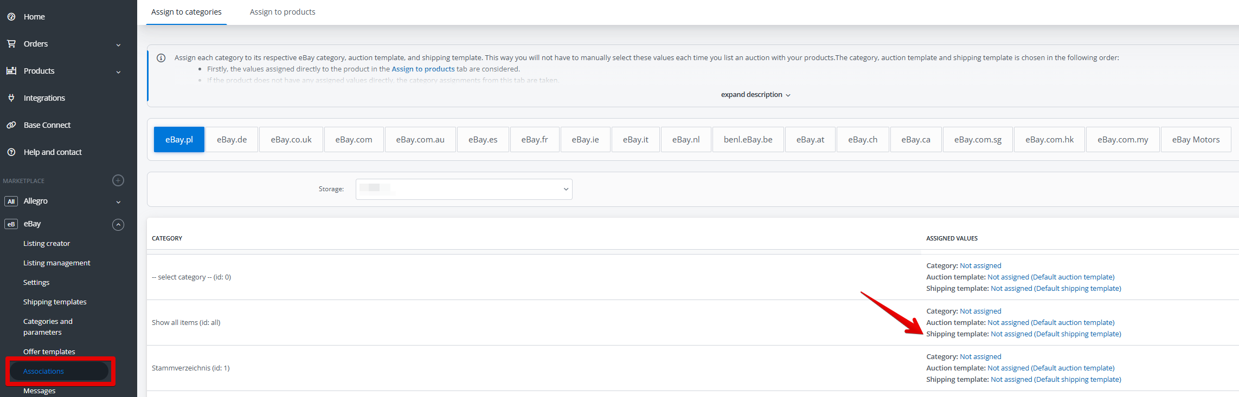Click Category Not assigned for Stammverzeichnis
The width and height of the screenshot is (1239, 397).
[980, 357]
